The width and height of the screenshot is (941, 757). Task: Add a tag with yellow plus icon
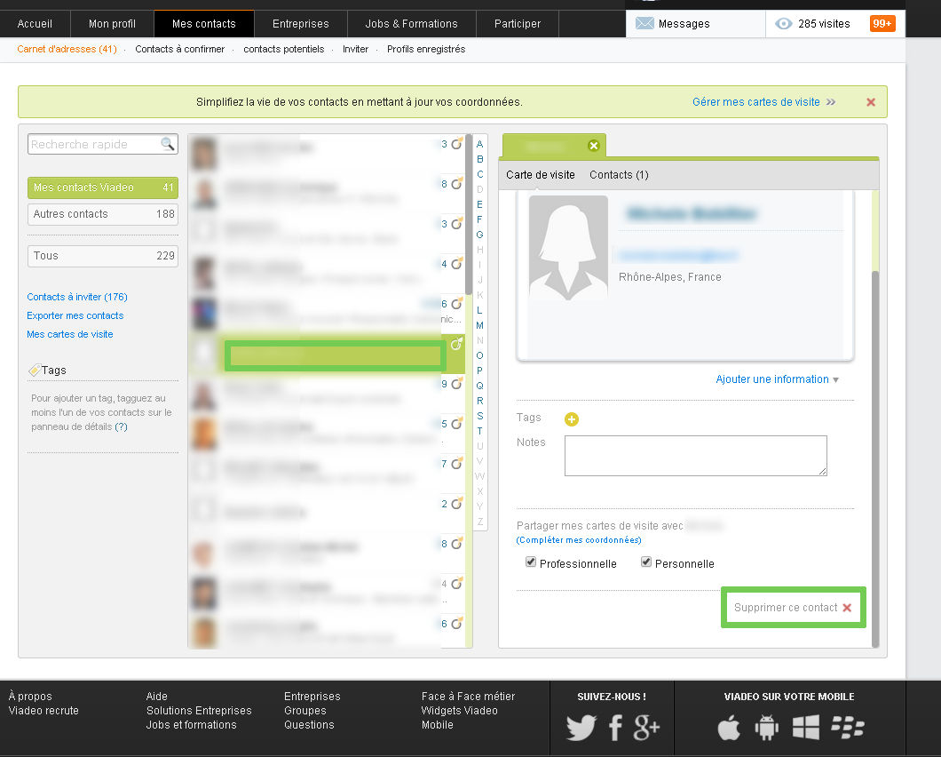572,419
